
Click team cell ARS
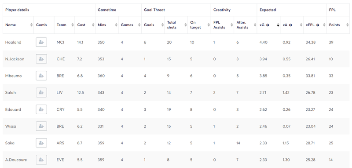click(60, 143)
